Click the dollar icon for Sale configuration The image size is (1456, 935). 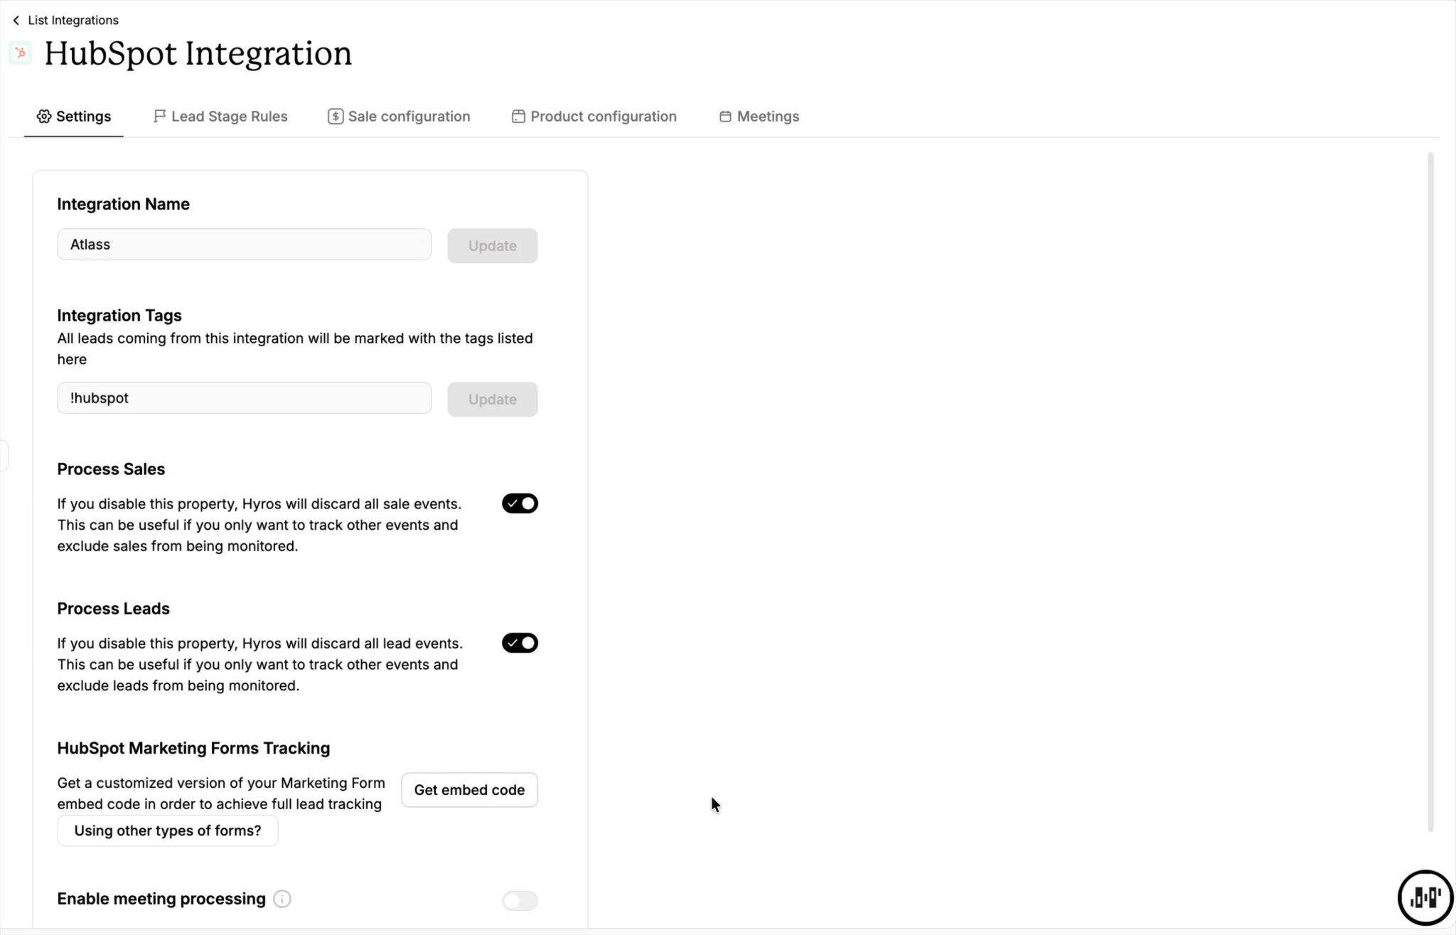click(x=336, y=117)
